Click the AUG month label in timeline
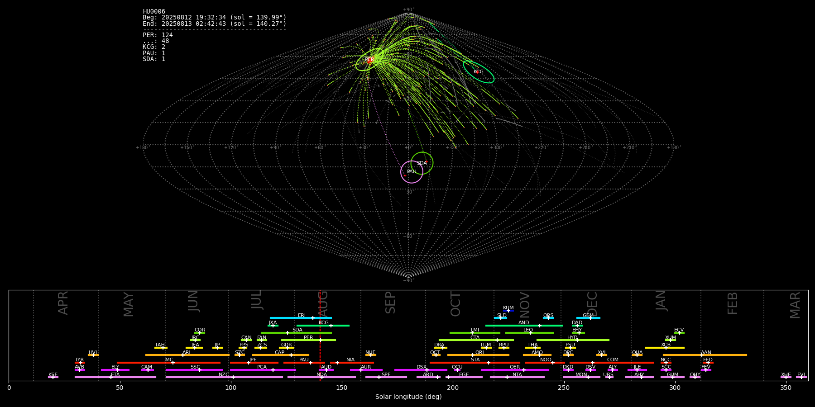This screenshot has height=407, width=815. (x=323, y=303)
